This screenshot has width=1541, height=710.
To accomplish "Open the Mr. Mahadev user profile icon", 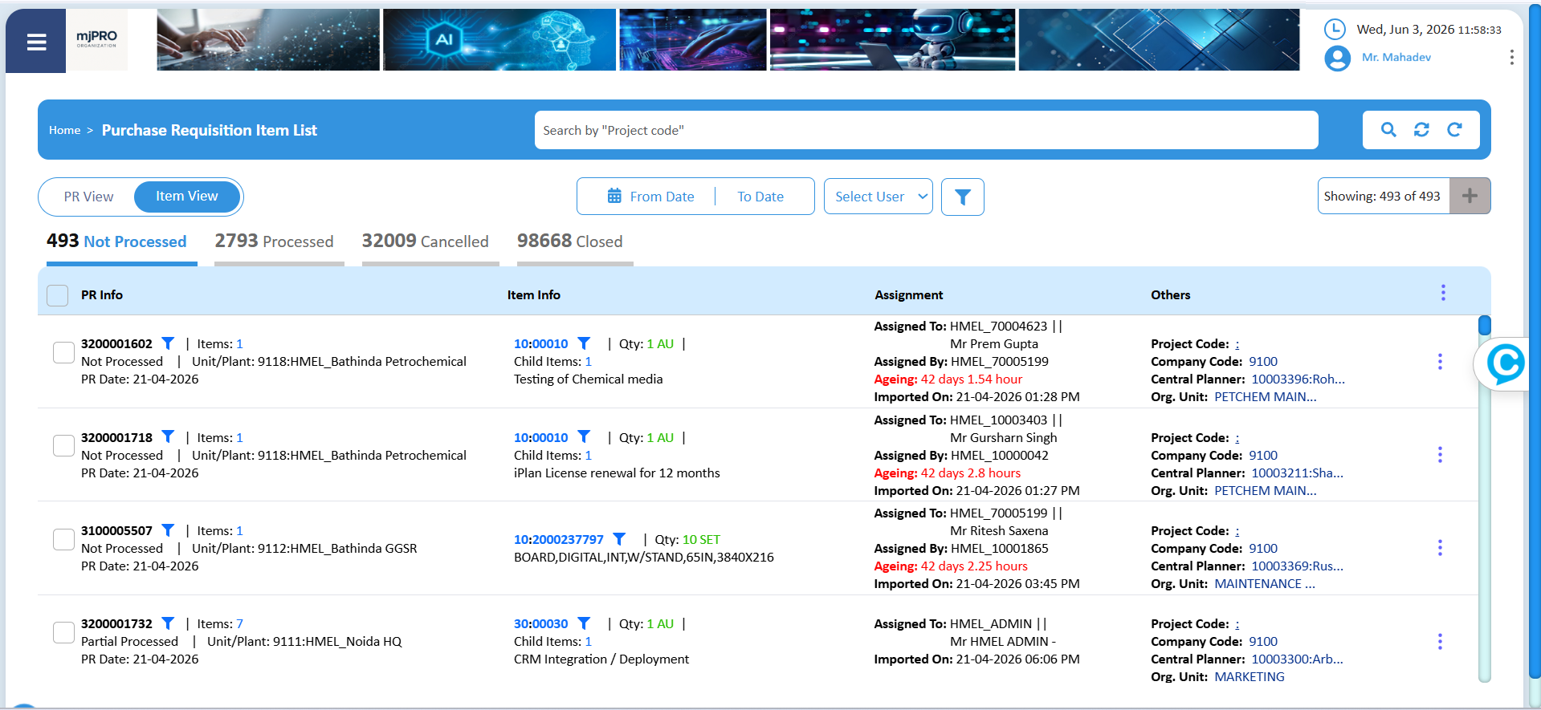I will [x=1337, y=58].
